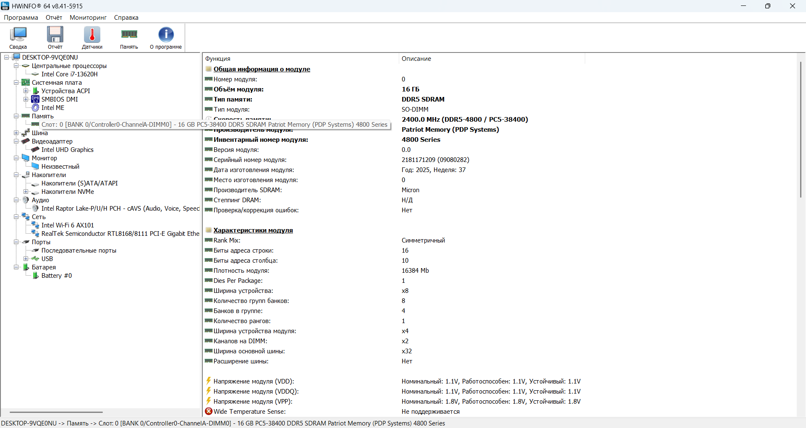The width and height of the screenshot is (806, 428).
Task: Open the Мониторинг menu
Action: click(88, 18)
